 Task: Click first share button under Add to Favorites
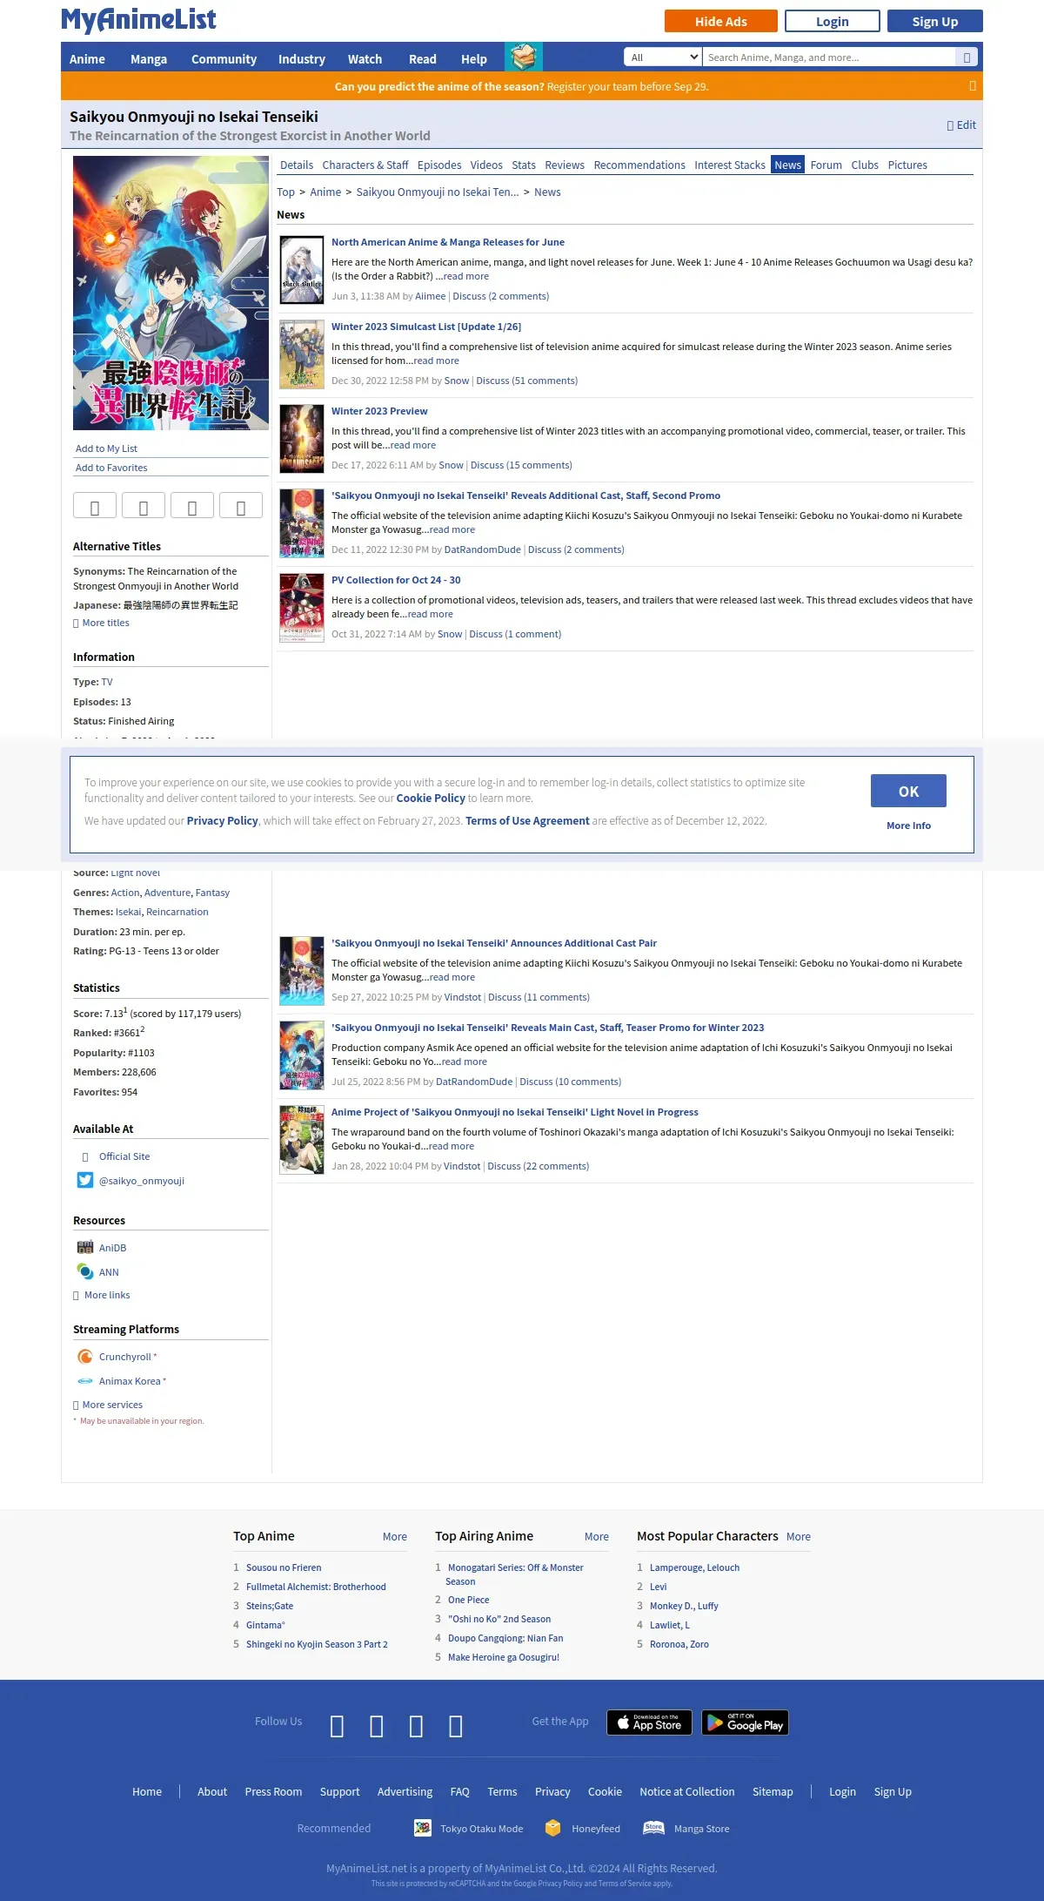tap(95, 506)
